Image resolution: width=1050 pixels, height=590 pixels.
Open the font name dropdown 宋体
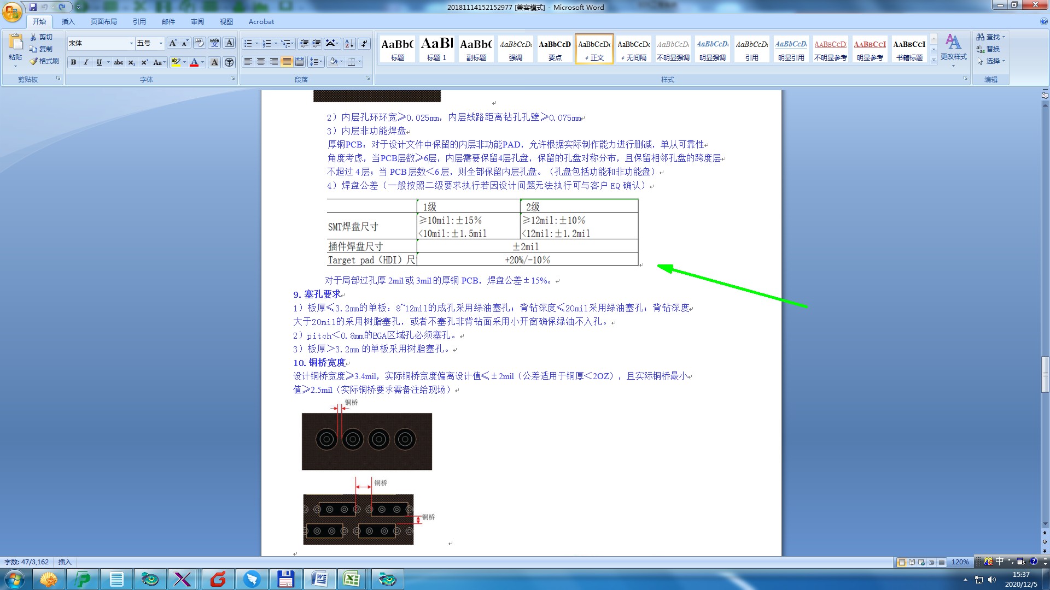point(131,43)
